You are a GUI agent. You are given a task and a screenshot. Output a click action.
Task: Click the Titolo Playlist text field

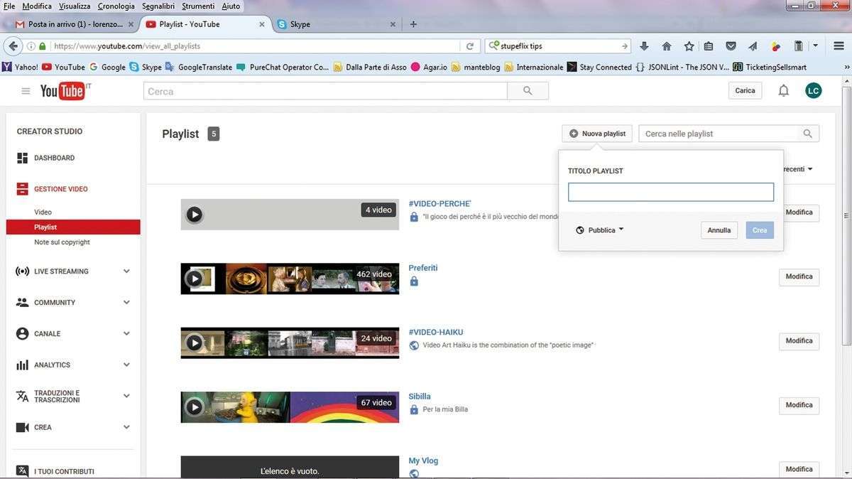pos(670,192)
